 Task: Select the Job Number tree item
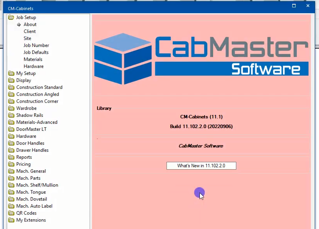coord(36,45)
